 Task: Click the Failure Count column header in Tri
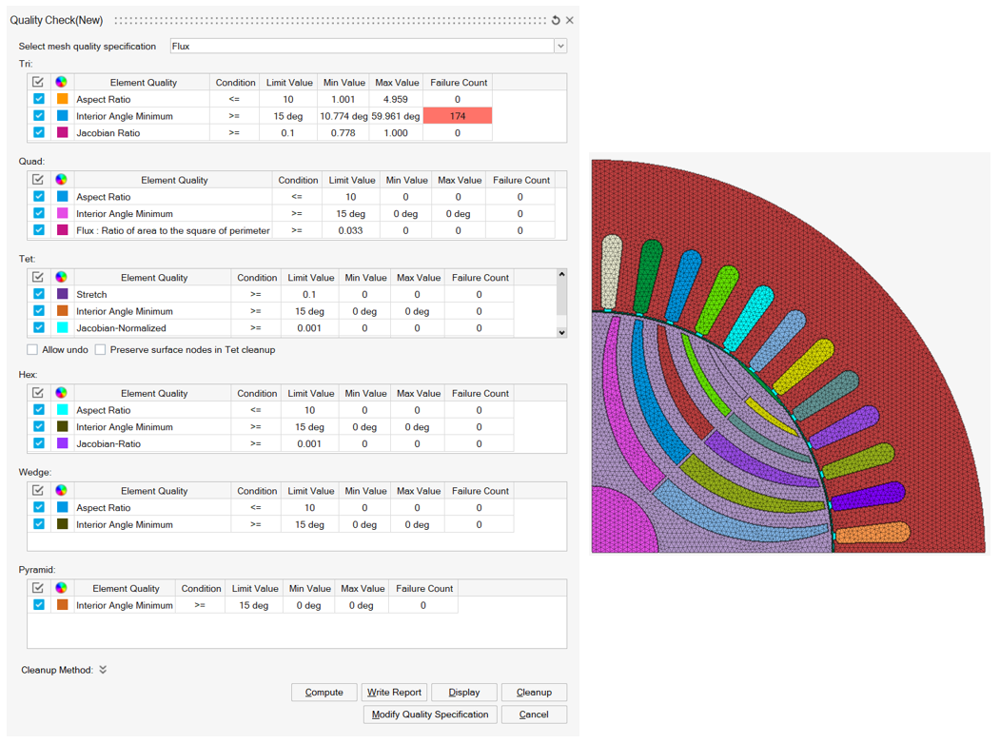coord(458,83)
